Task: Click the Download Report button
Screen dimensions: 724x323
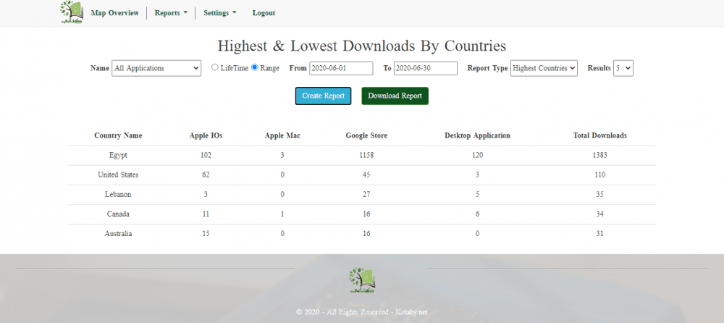Action: pos(395,96)
